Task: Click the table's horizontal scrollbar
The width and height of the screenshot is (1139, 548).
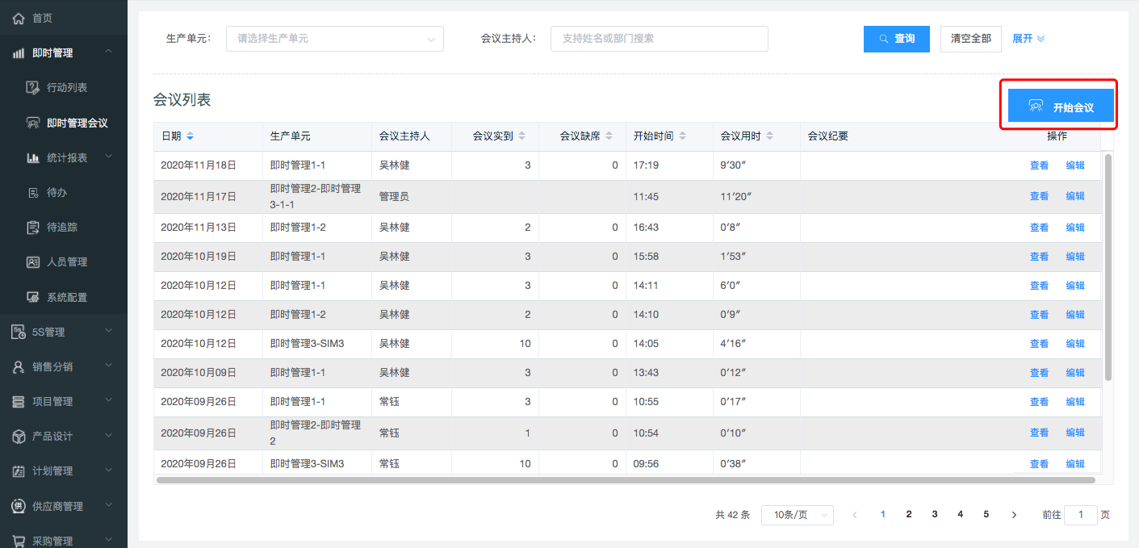Action: pos(626,479)
